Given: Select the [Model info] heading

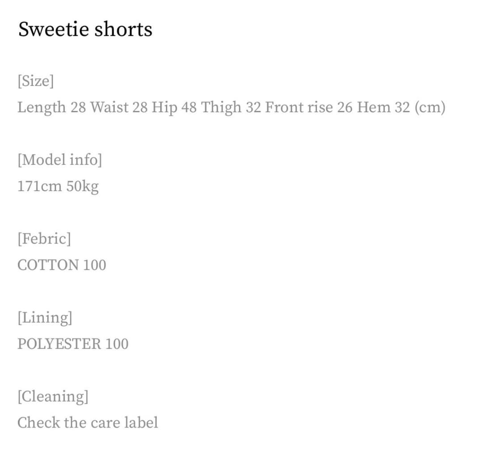Looking at the screenshot, I should [59, 160].
